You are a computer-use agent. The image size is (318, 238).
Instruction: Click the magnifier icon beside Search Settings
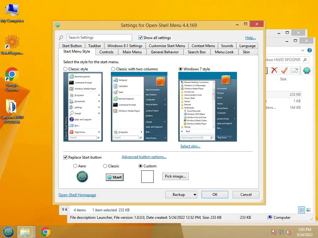click(61, 37)
